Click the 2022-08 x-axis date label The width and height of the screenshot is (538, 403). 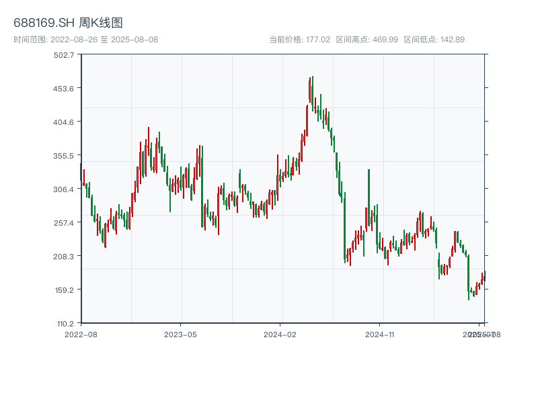click(81, 334)
